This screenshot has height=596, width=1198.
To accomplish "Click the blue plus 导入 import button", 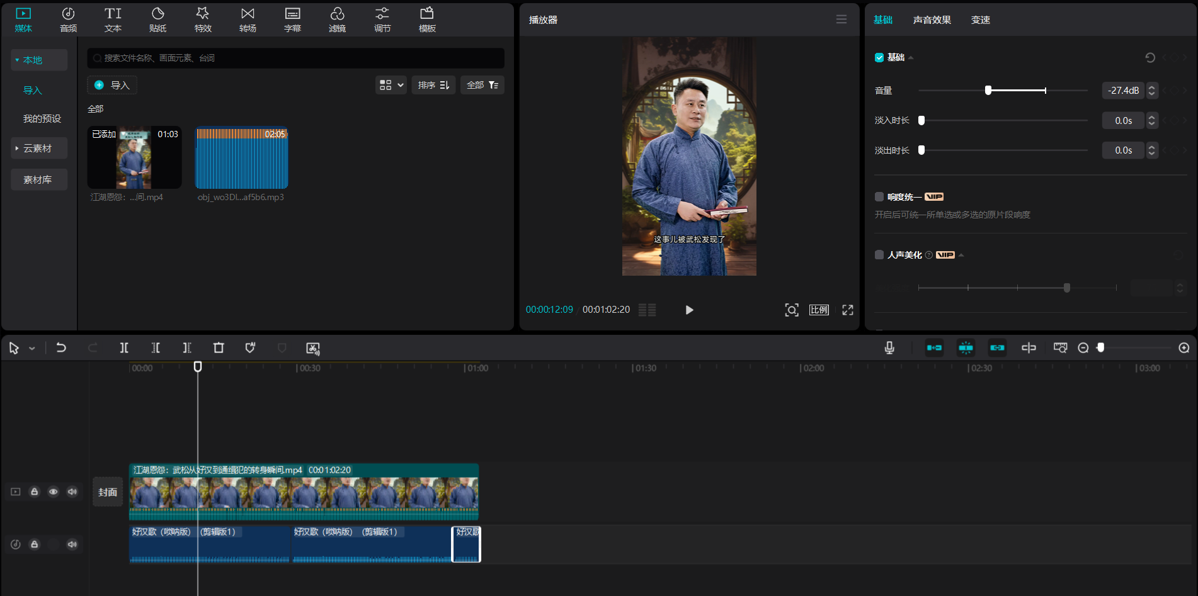I will pos(112,85).
